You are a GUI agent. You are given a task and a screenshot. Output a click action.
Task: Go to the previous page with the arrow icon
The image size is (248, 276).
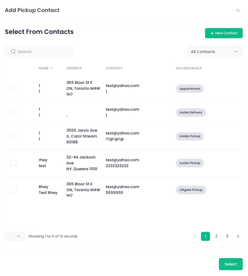(195, 236)
